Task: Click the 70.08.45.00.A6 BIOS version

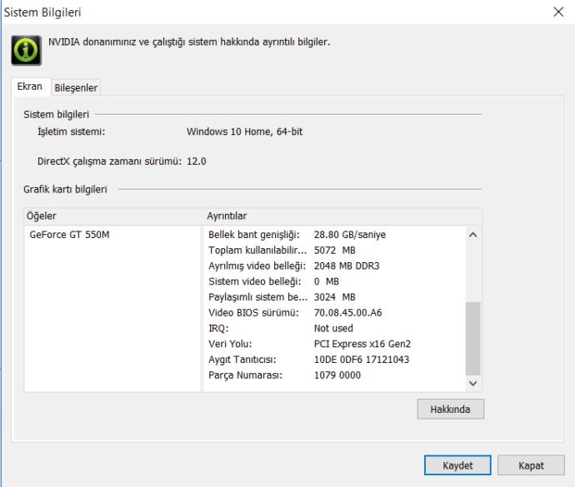Action: 348,312
